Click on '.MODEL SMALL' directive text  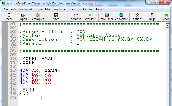click(x=38, y=59)
